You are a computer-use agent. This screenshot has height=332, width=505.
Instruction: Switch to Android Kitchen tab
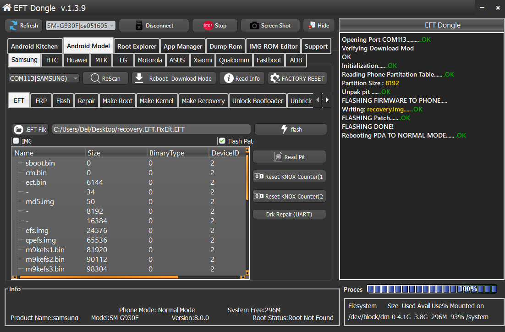point(34,46)
